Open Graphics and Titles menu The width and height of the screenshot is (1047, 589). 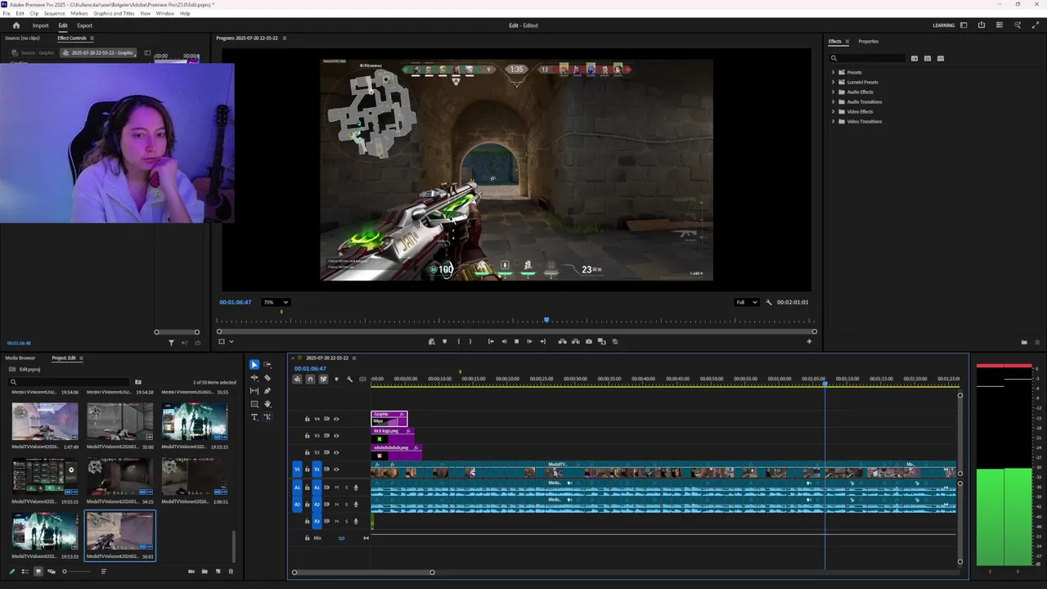click(114, 13)
